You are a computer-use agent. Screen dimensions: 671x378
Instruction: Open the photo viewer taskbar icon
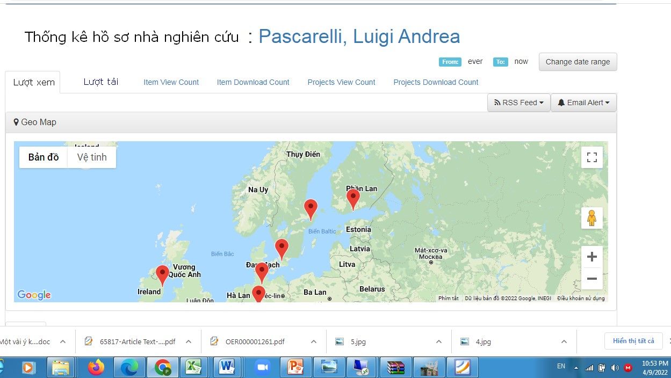(x=329, y=367)
